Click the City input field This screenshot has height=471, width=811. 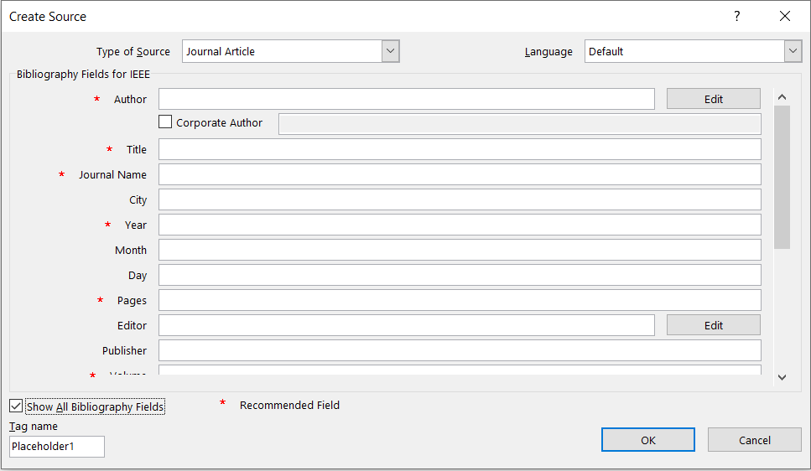[x=460, y=199]
